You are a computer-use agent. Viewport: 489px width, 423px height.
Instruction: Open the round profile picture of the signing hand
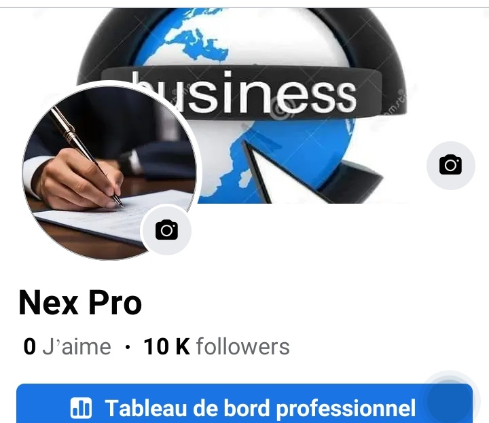[110, 173]
